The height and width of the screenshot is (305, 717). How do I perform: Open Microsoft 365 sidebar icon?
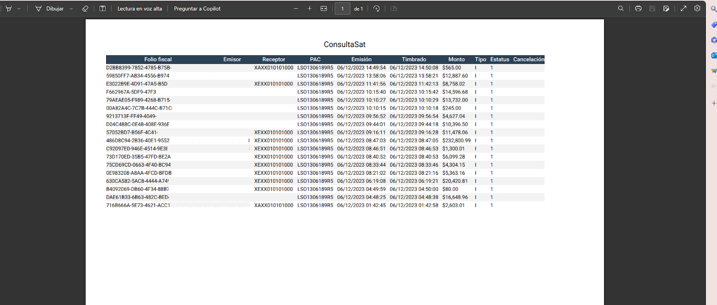(x=714, y=40)
